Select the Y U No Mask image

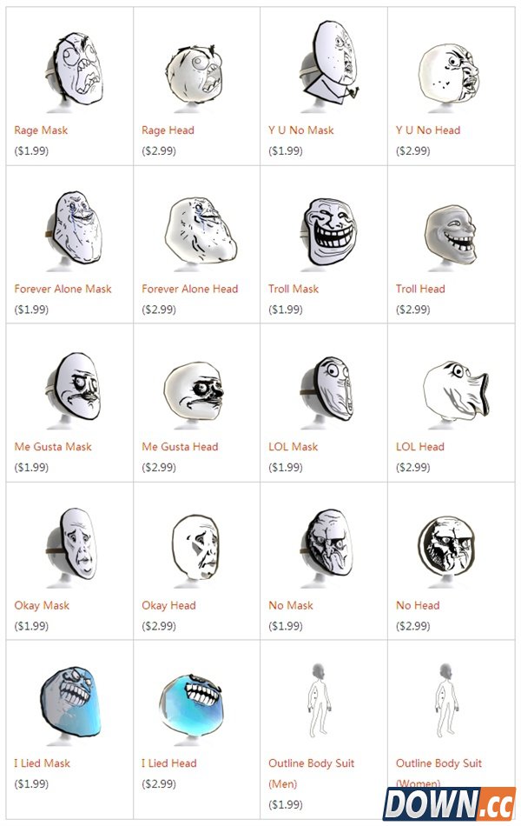click(329, 64)
